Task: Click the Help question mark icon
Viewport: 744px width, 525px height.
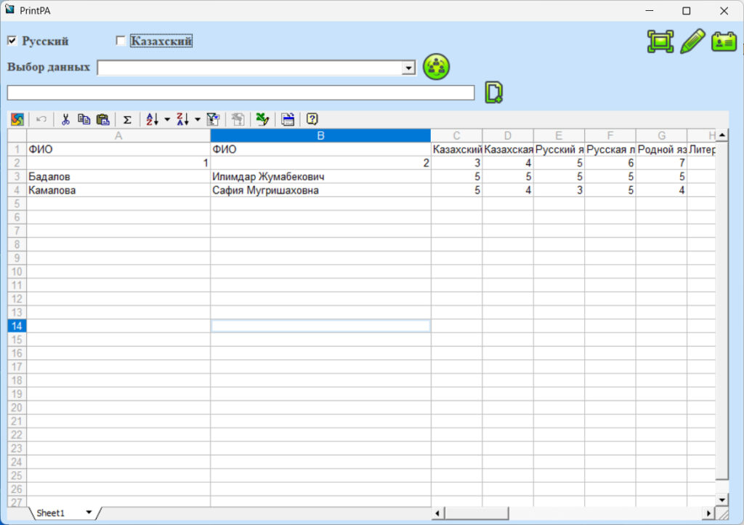Action: pos(312,119)
